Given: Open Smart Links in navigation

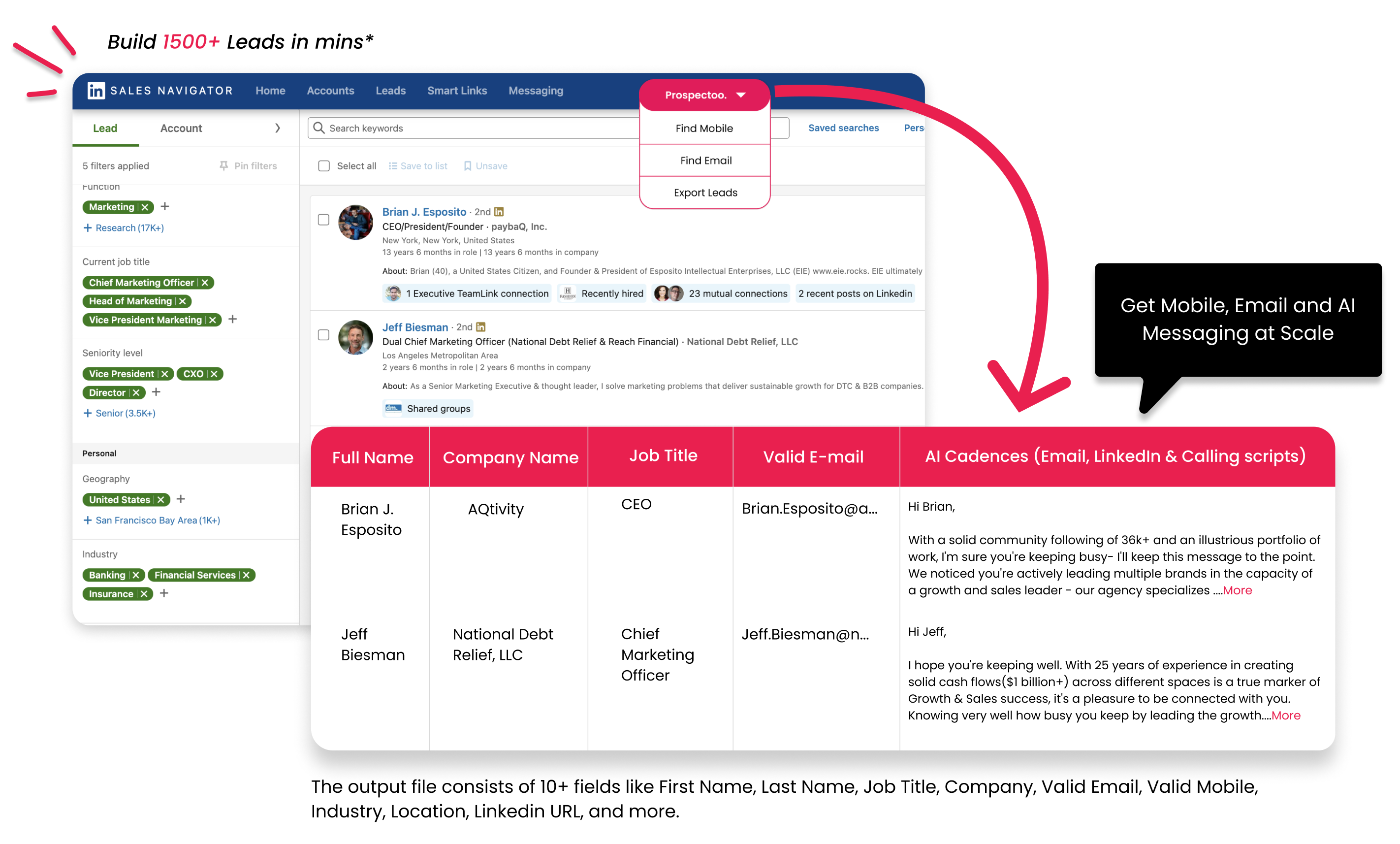Looking at the screenshot, I should (457, 91).
